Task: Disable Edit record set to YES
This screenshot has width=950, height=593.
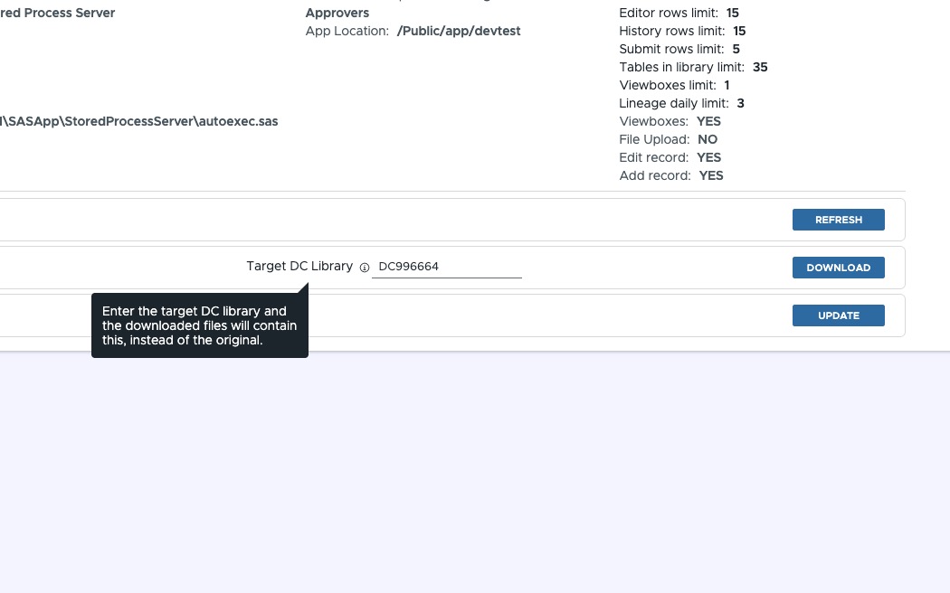Action: click(x=708, y=157)
